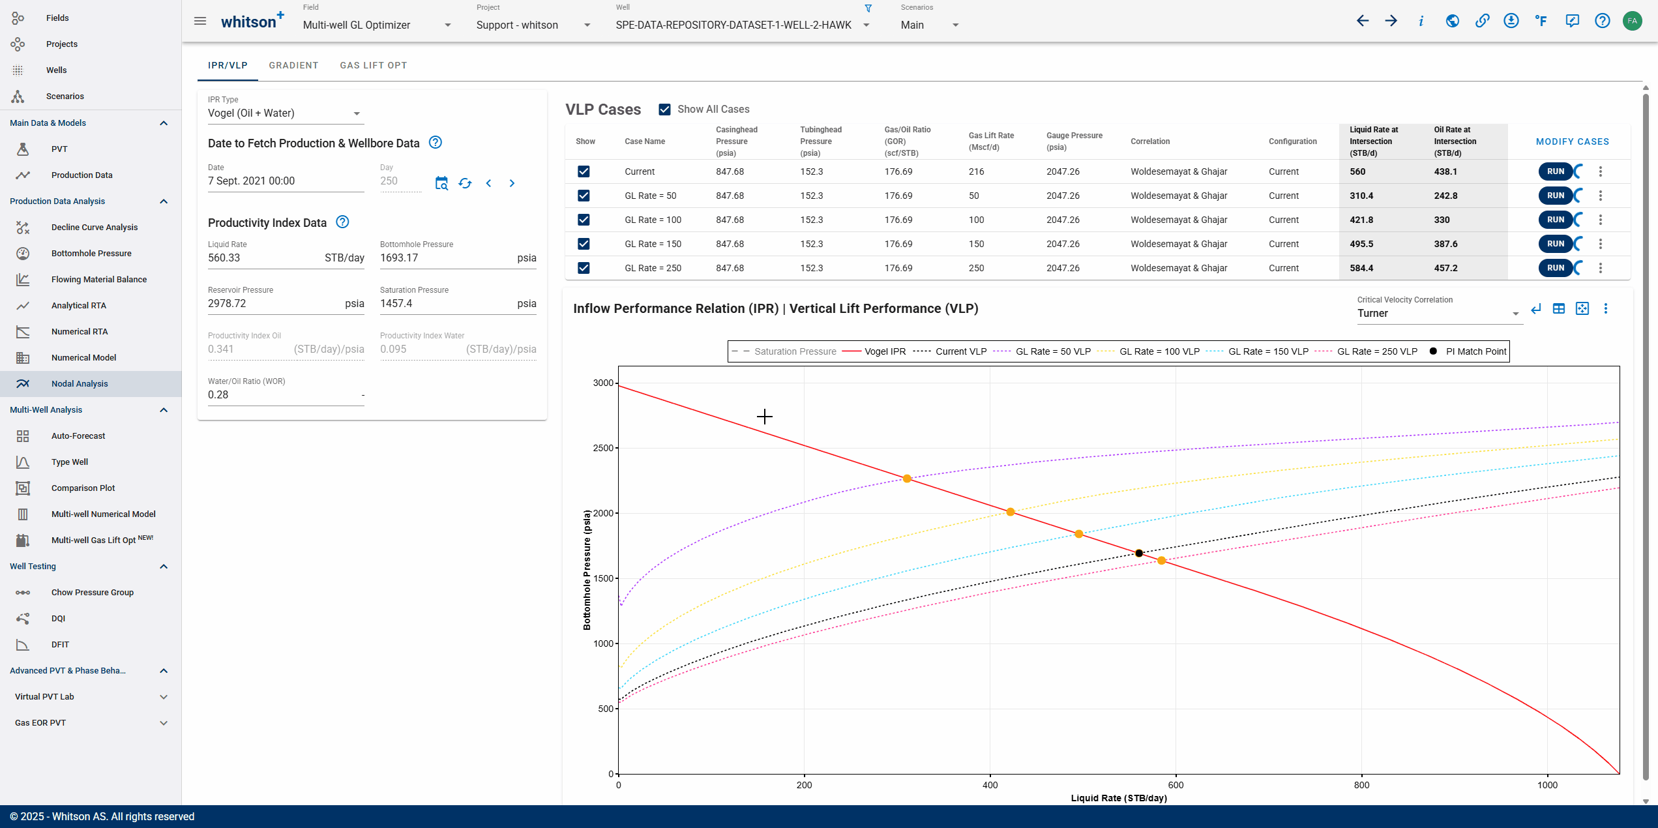This screenshot has width=1658, height=828.
Task: Open Multi-well Gas Lift Opt
Action: (x=90, y=540)
